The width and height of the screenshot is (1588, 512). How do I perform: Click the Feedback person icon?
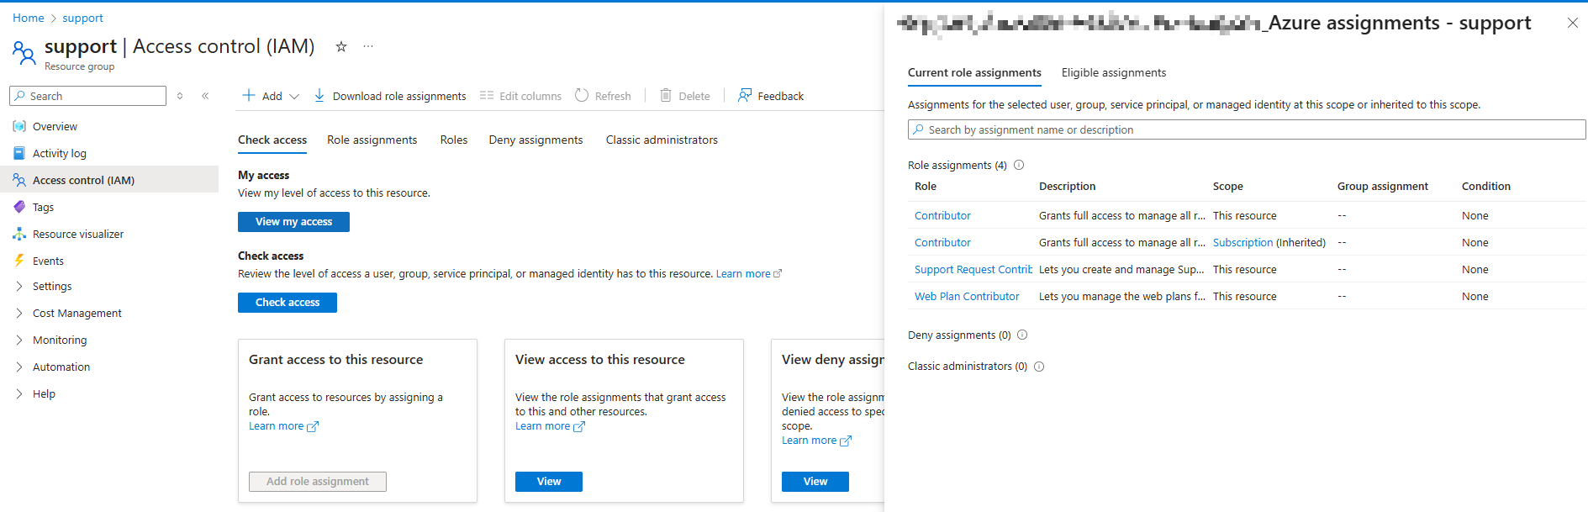pos(745,95)
